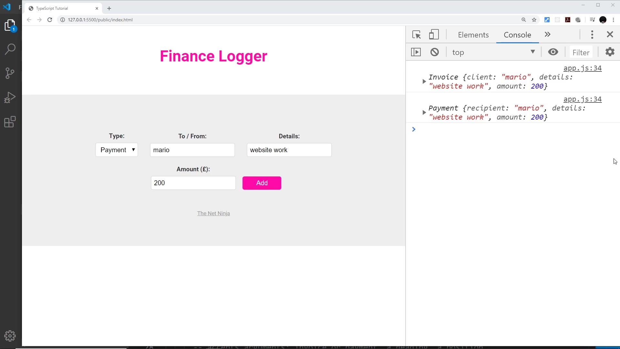The height and width of the screenshot is (349, 620).
Task: Open VS Code Search icon
Action: coord(10,49)
